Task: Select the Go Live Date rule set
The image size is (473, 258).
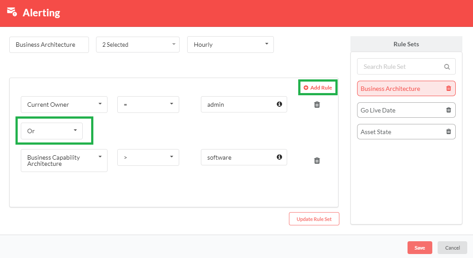Action: pyautogui.click(x=406, y=110)
